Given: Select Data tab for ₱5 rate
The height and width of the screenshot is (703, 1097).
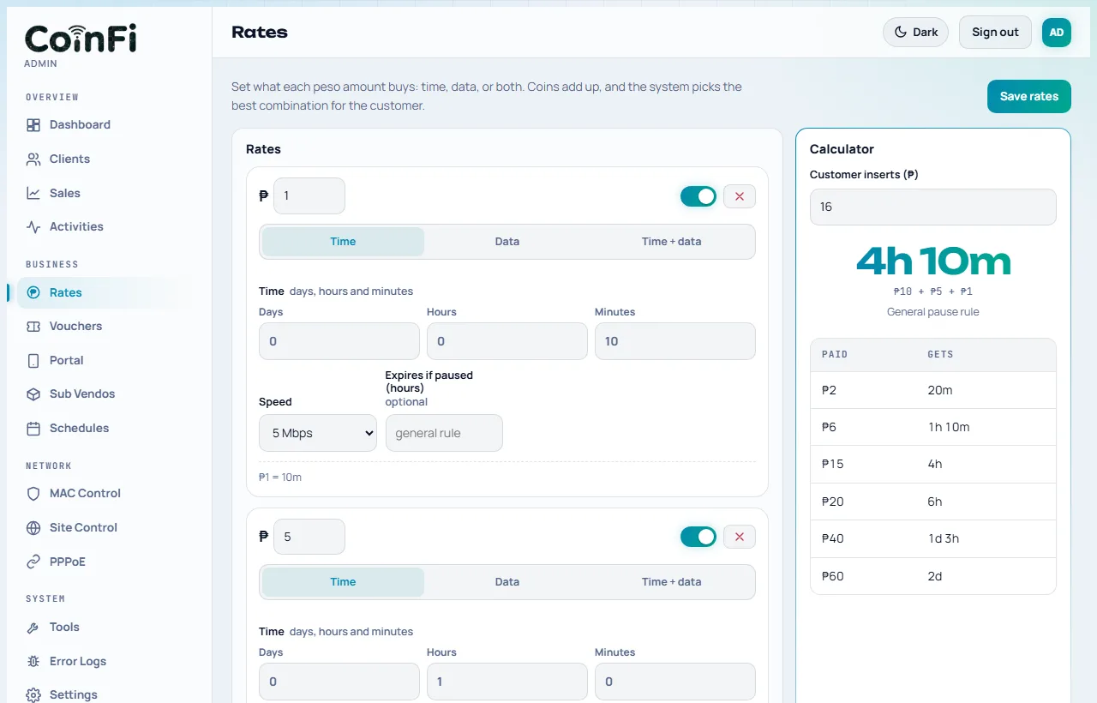Looking at the screenshot, I should click(x=507, y=582).
